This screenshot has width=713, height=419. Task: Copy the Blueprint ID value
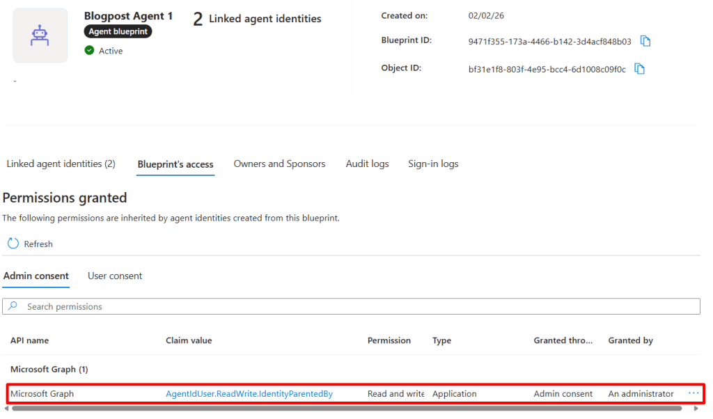(x=645, y=41)
